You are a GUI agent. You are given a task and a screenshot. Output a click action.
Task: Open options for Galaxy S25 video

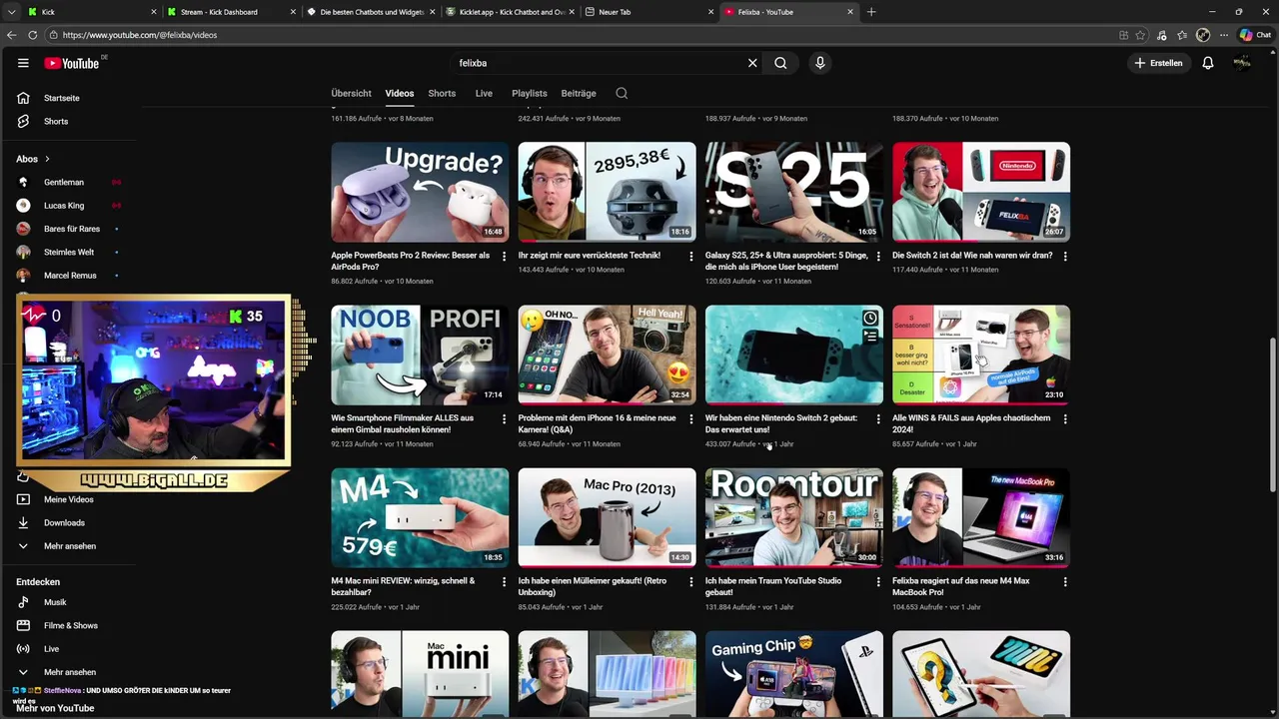click(x=878, y=256)
